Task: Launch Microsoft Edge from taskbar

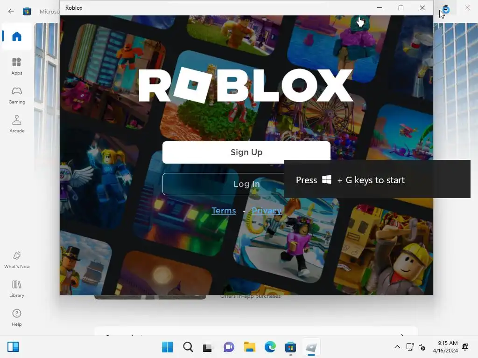Action: click(270, 347)
